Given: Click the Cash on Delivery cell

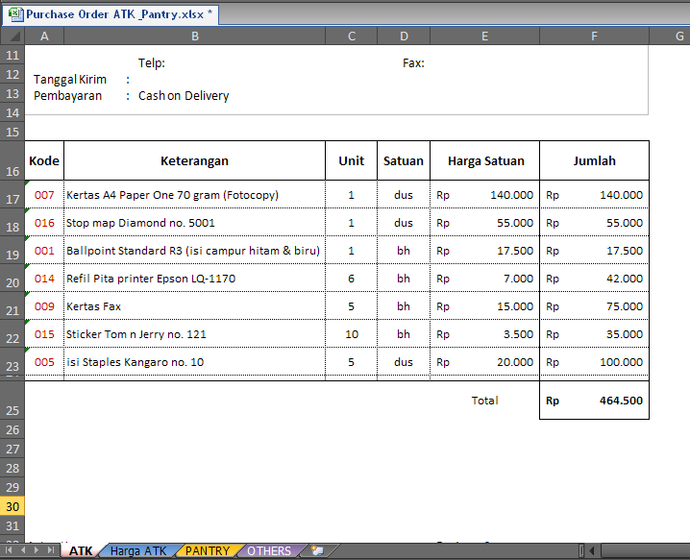Looking at the screenshot, I should tap(184, 96).
